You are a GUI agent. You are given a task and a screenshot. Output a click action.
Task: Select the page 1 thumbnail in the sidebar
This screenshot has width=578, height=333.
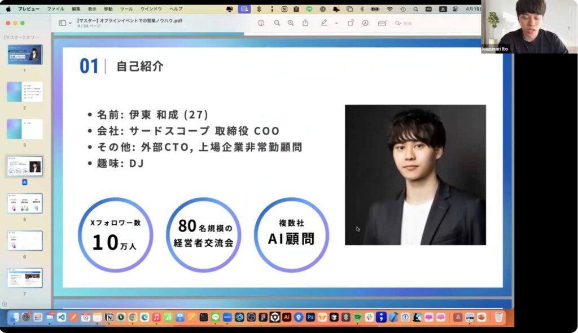(24, 55)
